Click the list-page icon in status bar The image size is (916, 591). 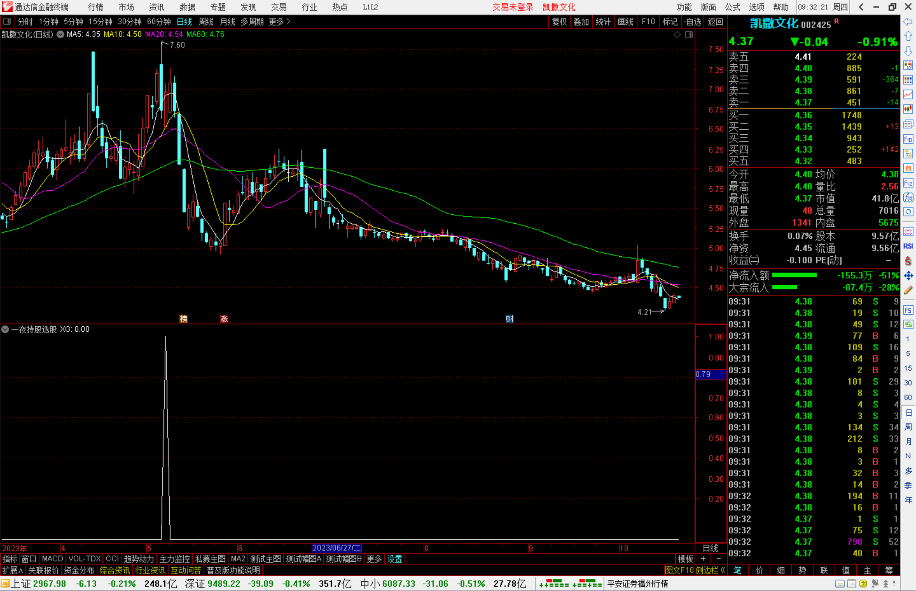(852, 584)
